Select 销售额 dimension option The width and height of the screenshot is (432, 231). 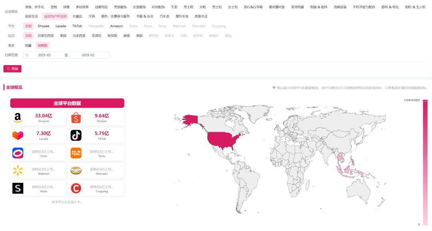click(x=42, y=45)
